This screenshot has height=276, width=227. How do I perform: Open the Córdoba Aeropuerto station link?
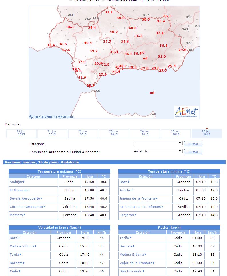(x=26, y=207)
